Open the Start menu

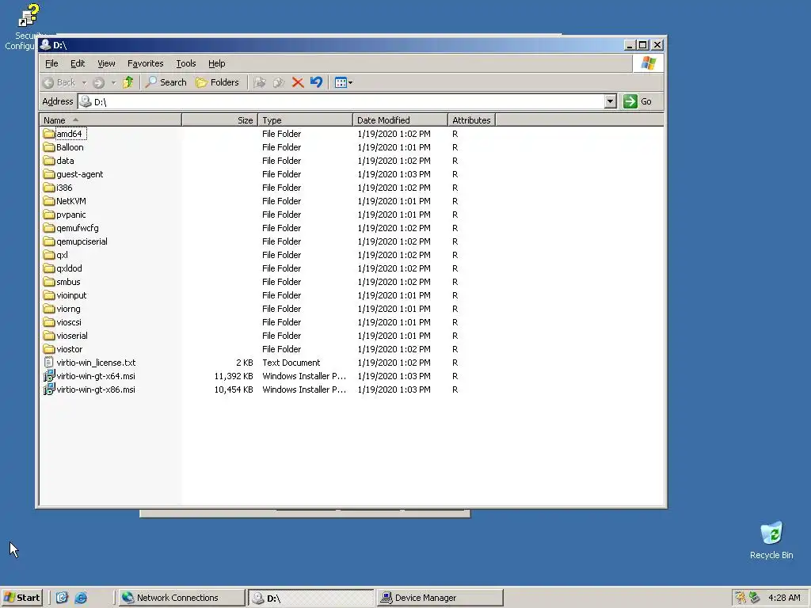(21, 598)
